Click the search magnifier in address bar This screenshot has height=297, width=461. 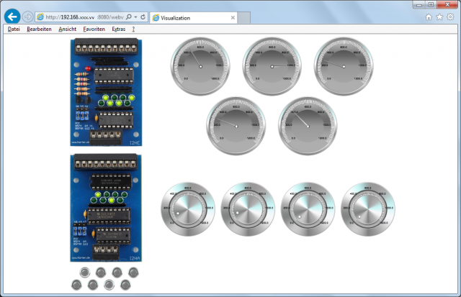coord(128,16)
